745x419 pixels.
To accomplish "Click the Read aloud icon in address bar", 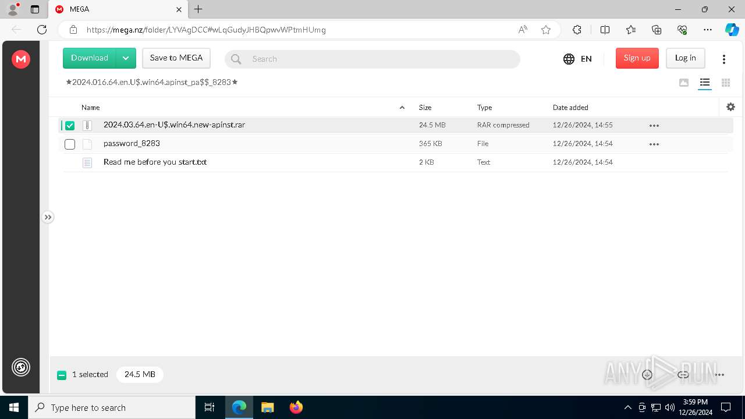I will point(523,30).
